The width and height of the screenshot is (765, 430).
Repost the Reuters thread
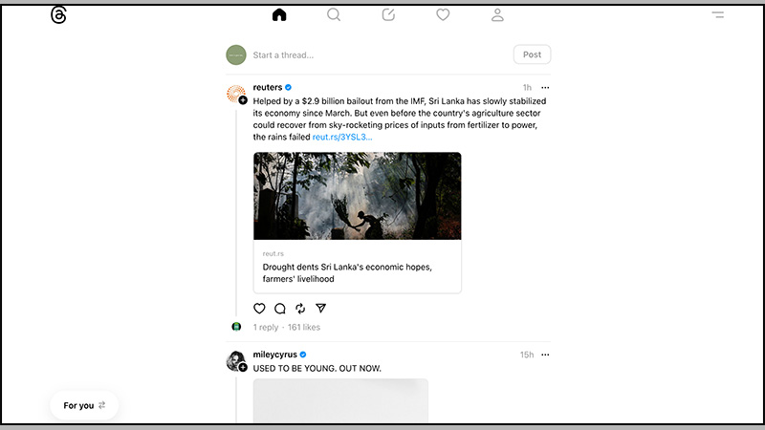(x=300, y=309)
